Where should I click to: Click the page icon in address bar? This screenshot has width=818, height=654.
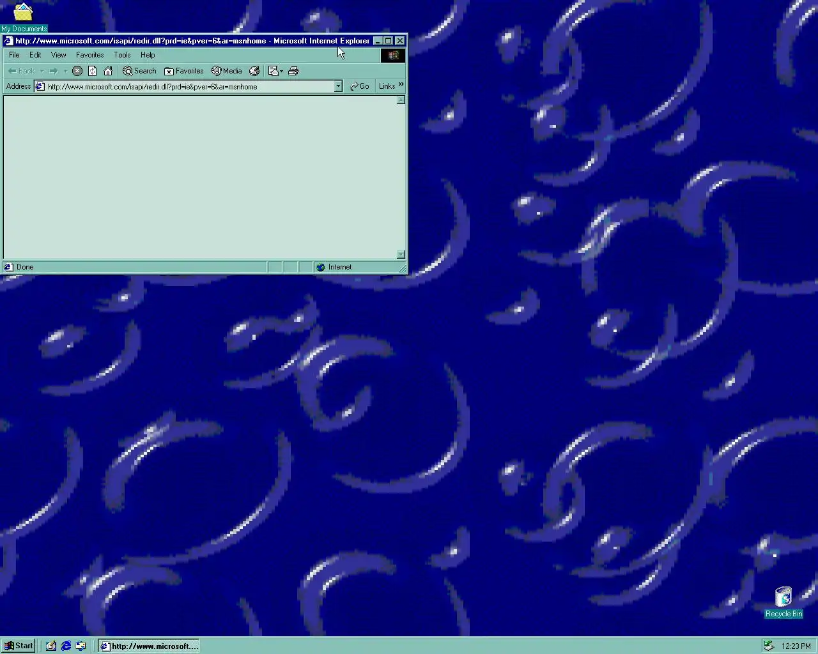(x=40, y=86)
